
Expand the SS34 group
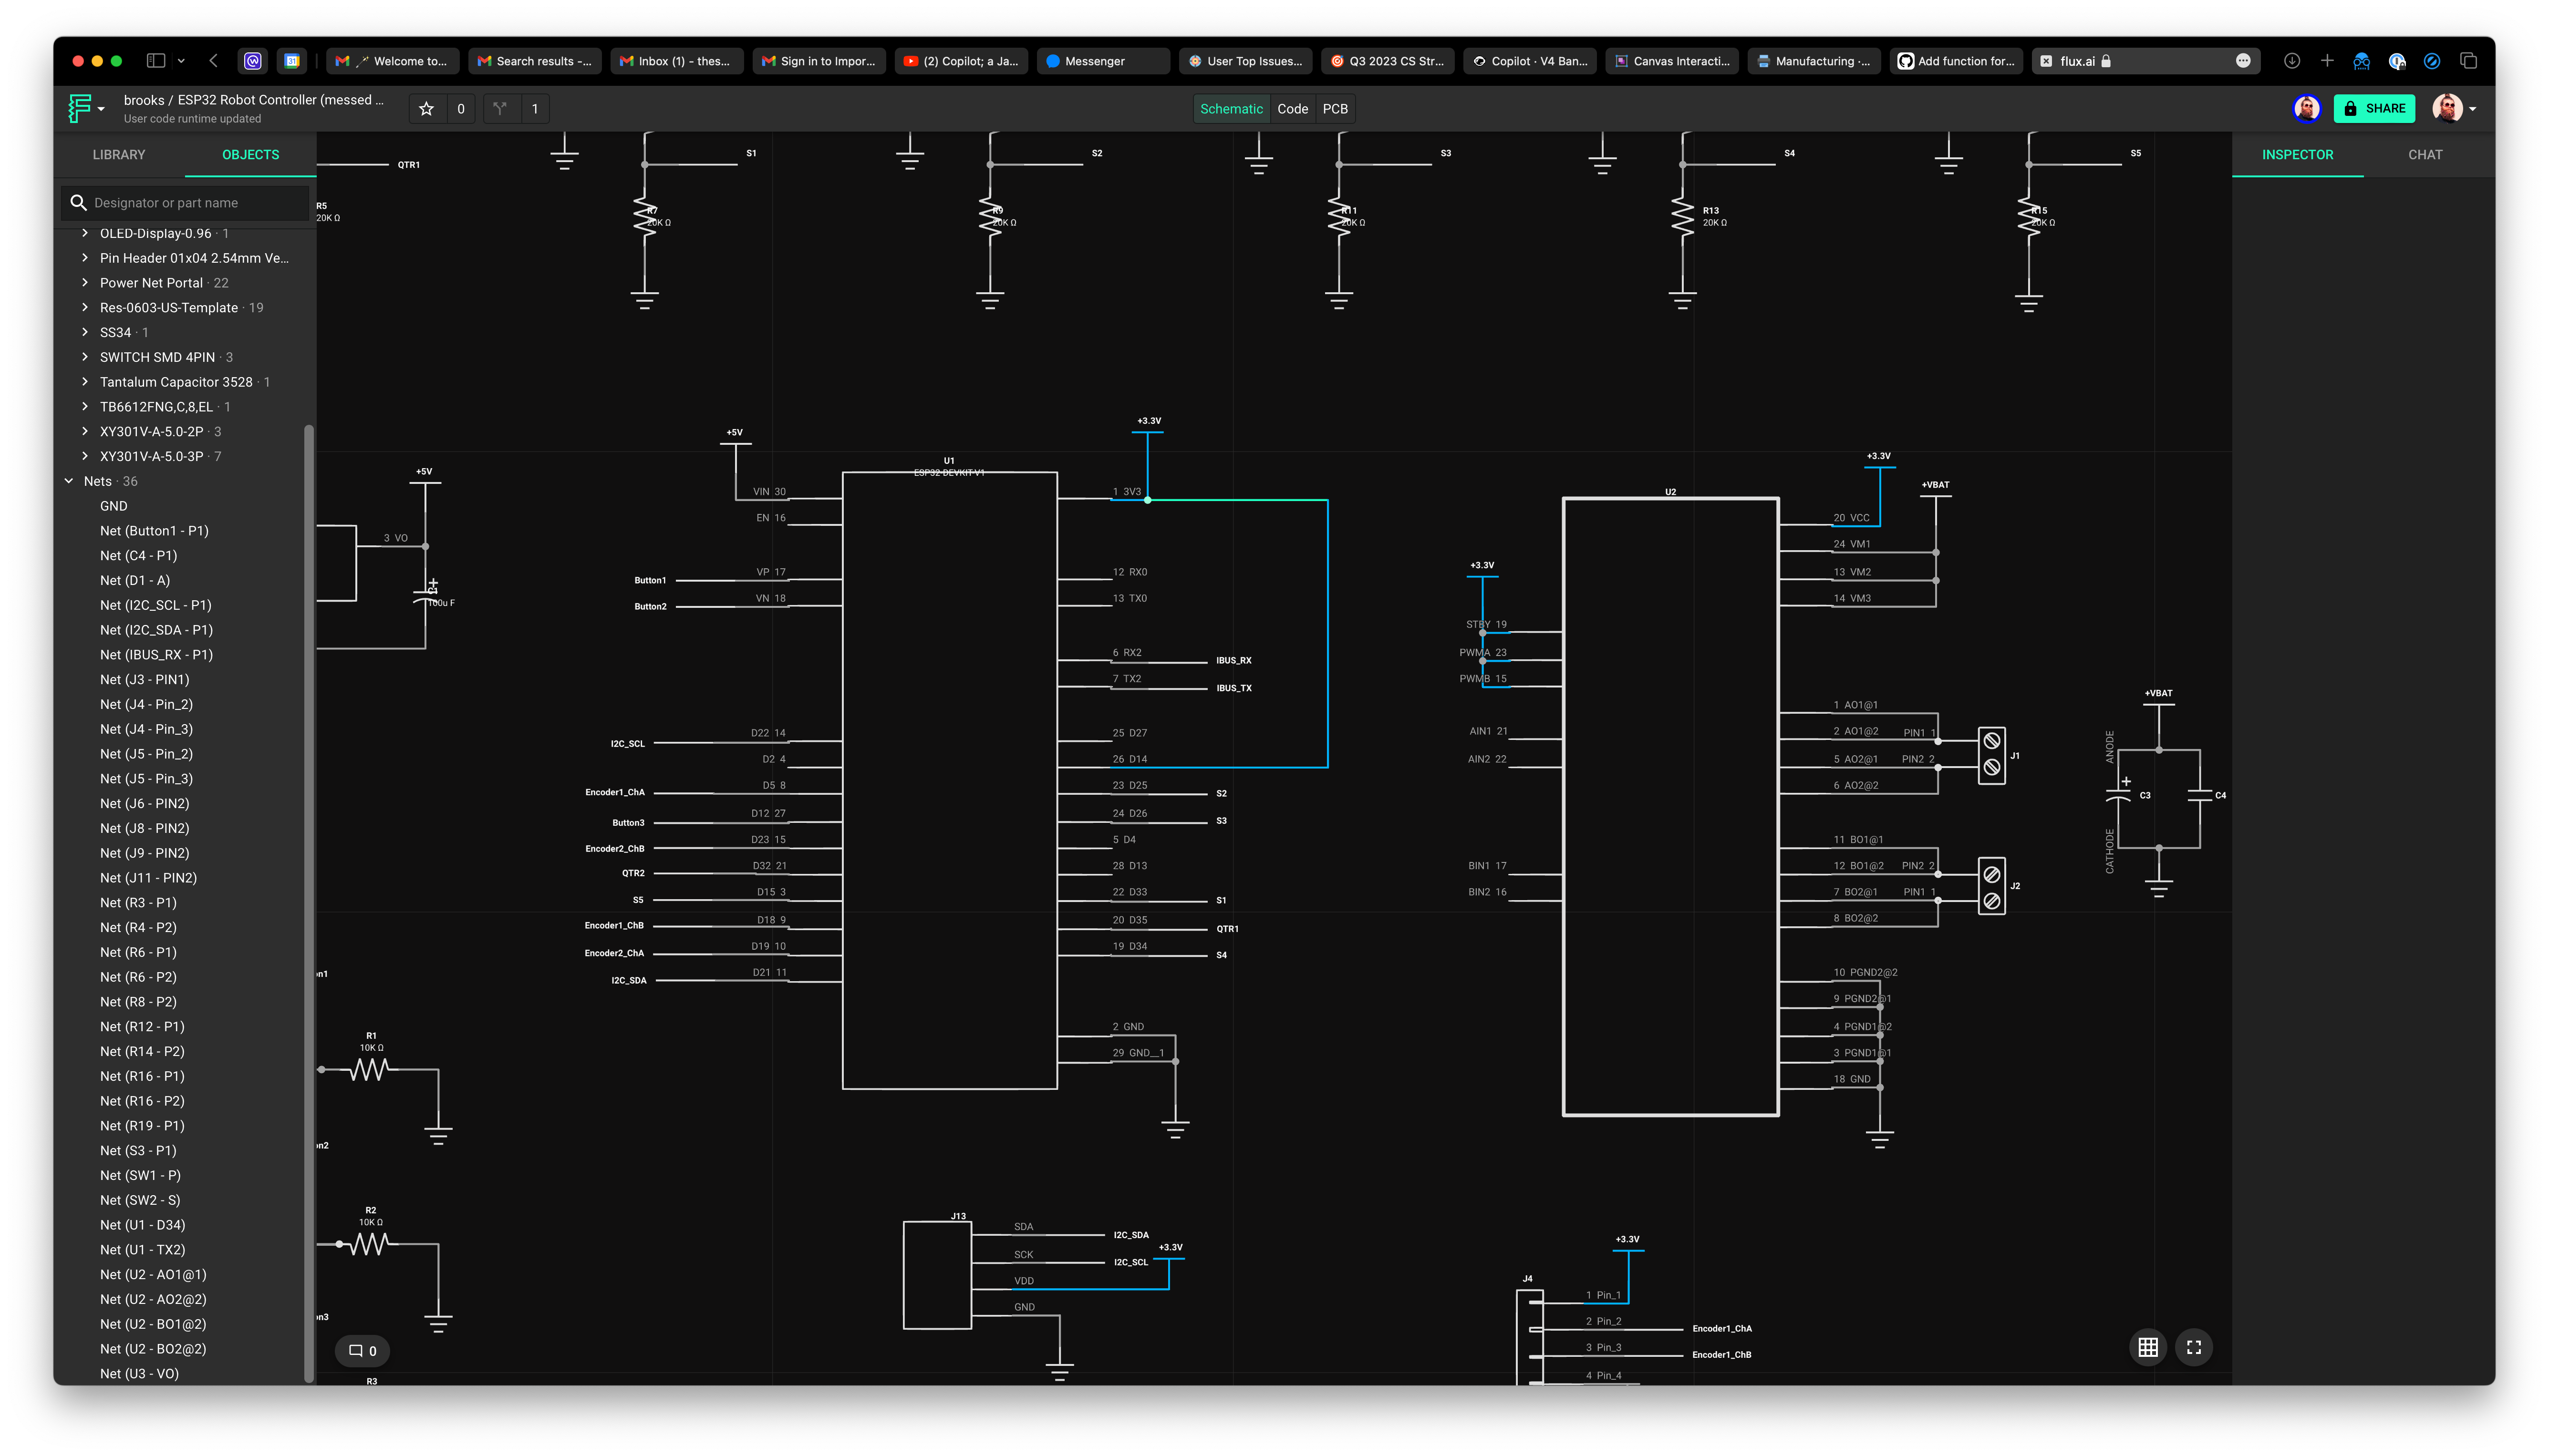coord(85,332)
